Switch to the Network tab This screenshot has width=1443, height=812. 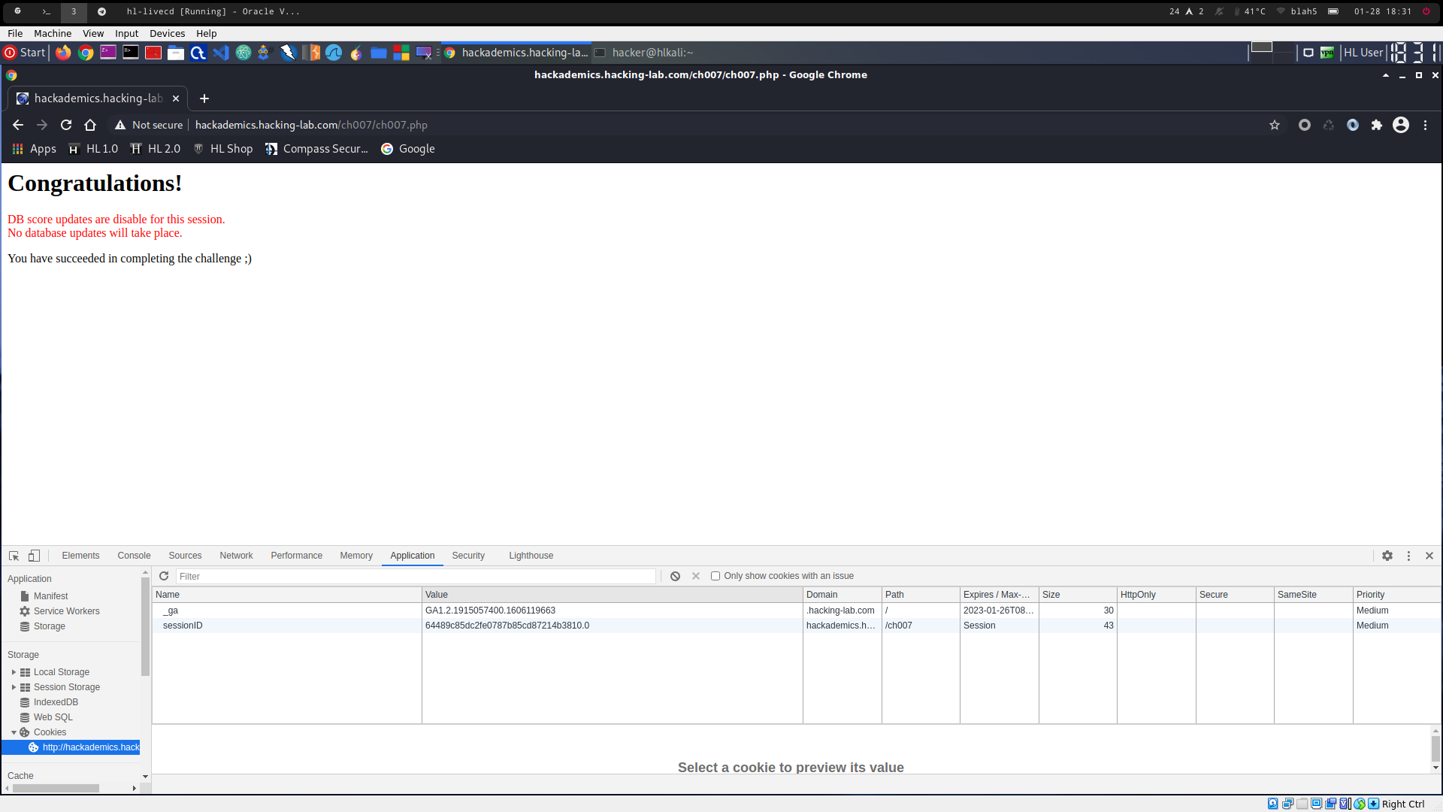tap(236, 556)
